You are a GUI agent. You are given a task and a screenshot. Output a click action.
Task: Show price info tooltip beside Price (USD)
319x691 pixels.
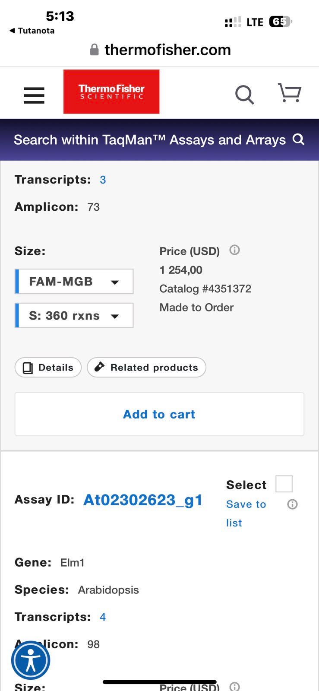(234, 250)
